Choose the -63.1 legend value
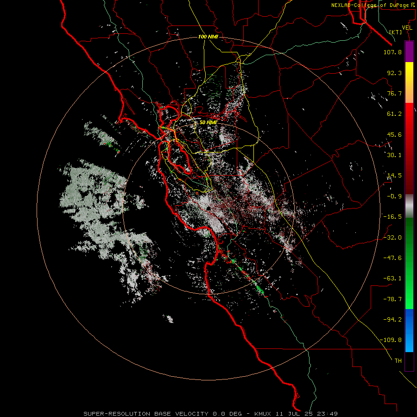Screen dimensions: 417x417 pos(392,278)
